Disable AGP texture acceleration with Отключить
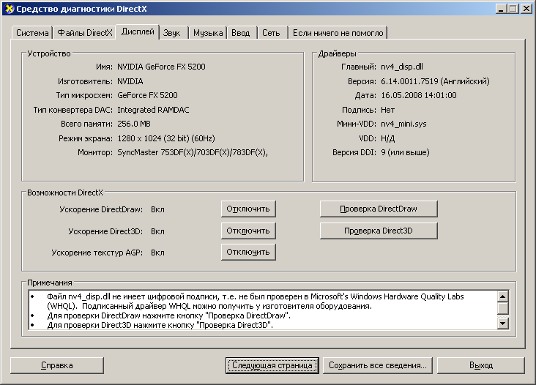The height and width of the screenshot is (385, 536). 248,252
